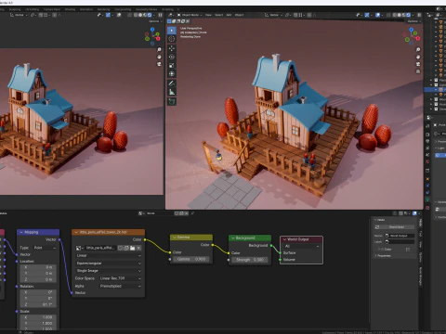Click zoom magnifier in left viewport
Screen dimensions: 446x334
pyautogui.click(x=159, y=49)
